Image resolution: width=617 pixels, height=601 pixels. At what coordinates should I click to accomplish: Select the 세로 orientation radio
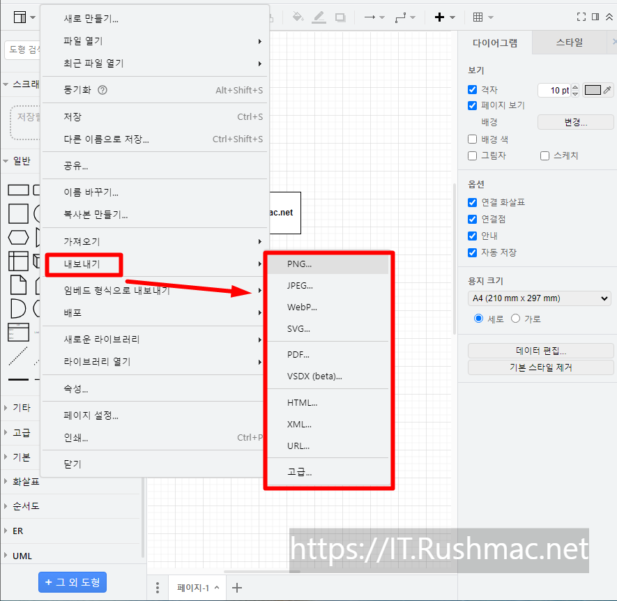478,319
